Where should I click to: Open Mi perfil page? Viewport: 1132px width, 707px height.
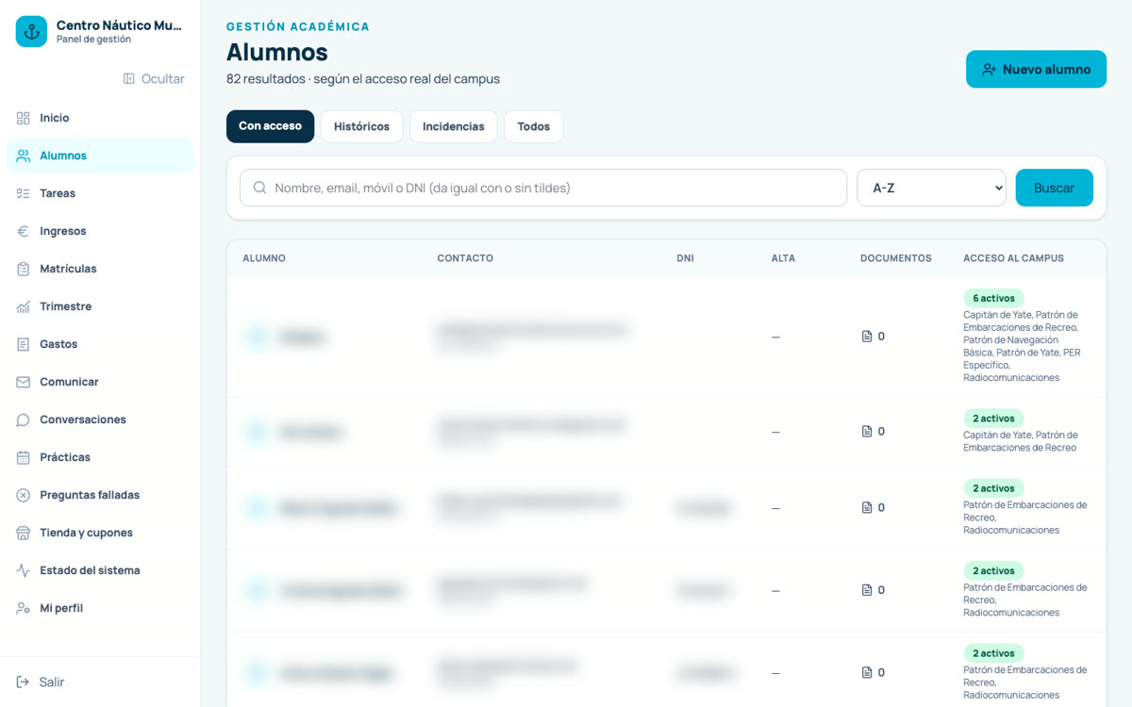pyautogui.click(x=100, y=608)
